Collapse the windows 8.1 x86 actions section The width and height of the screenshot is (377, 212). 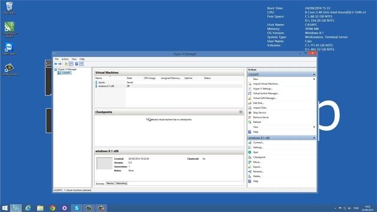pos(314,138)
